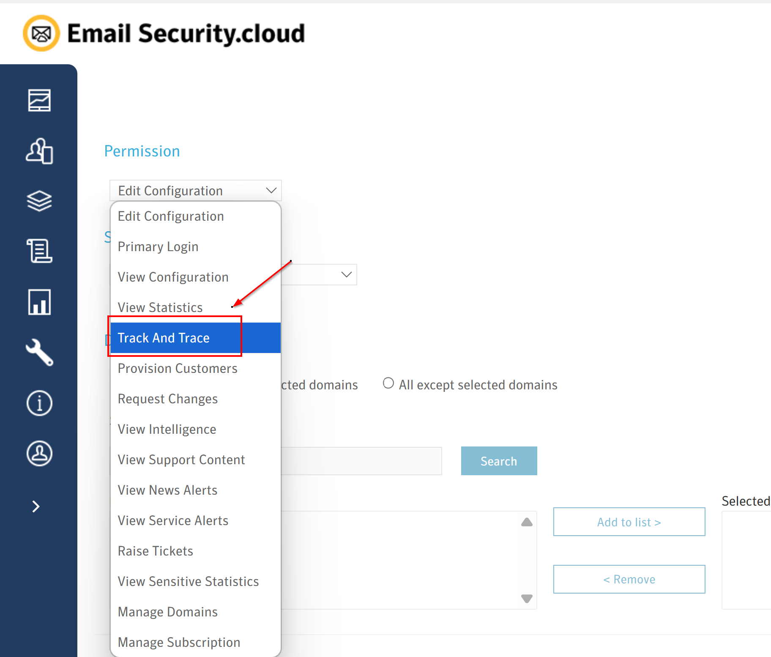The image size is (771, 657).
Task: Open the Services layers icon
Action: 39,201
